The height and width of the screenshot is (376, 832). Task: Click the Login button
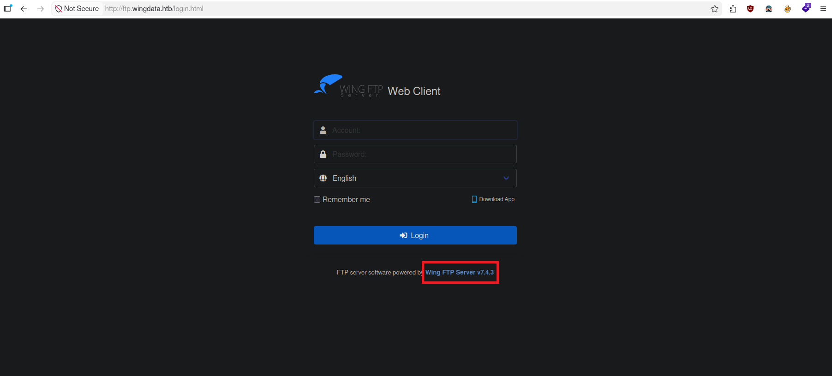click(x=415, y=235)
